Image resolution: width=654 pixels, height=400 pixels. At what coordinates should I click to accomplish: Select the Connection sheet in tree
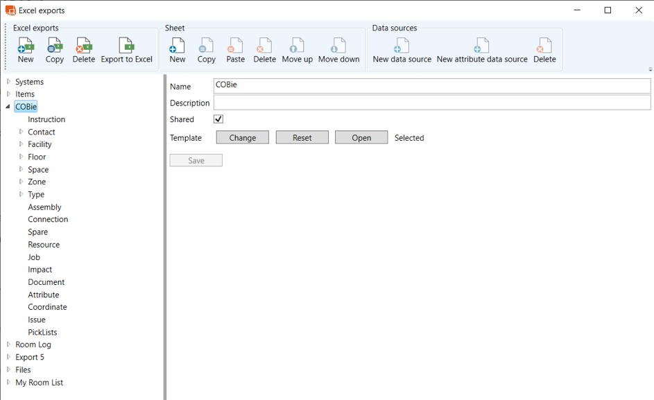click(x=48, y=219)
